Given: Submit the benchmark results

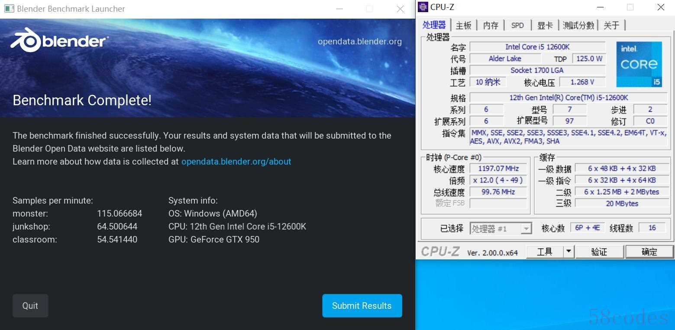Looking at the screenshot, I should [362, 306].
